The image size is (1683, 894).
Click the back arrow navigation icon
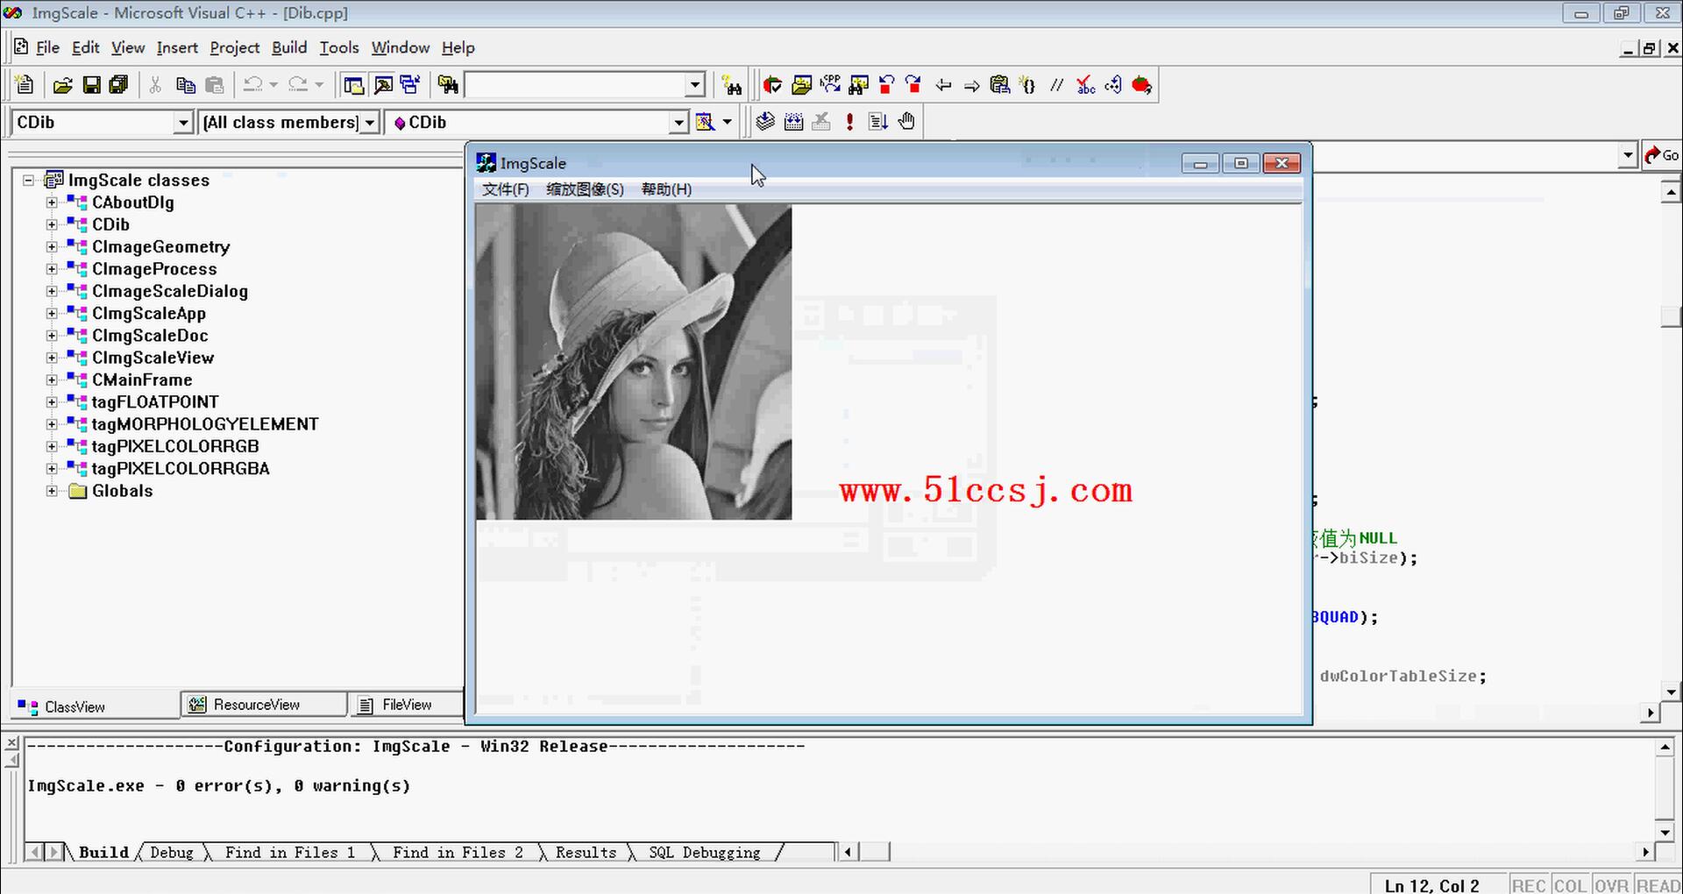pyautogui.click(x=943, y=85)
